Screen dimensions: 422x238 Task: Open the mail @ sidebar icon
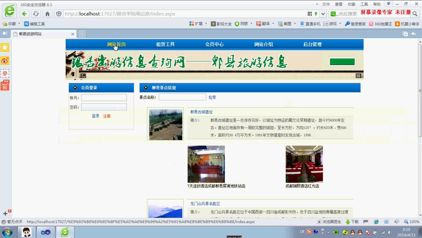5,73
